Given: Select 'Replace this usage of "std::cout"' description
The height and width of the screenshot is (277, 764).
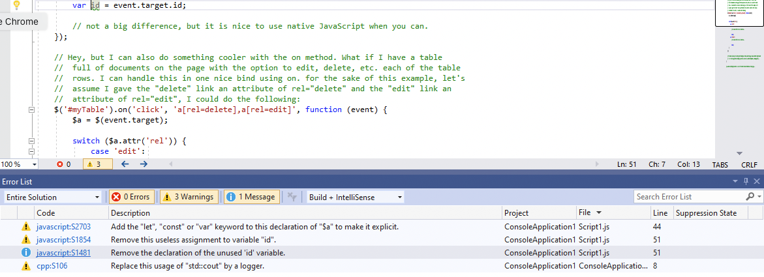Looking at the screenshot, I should (x=188, y=266).
